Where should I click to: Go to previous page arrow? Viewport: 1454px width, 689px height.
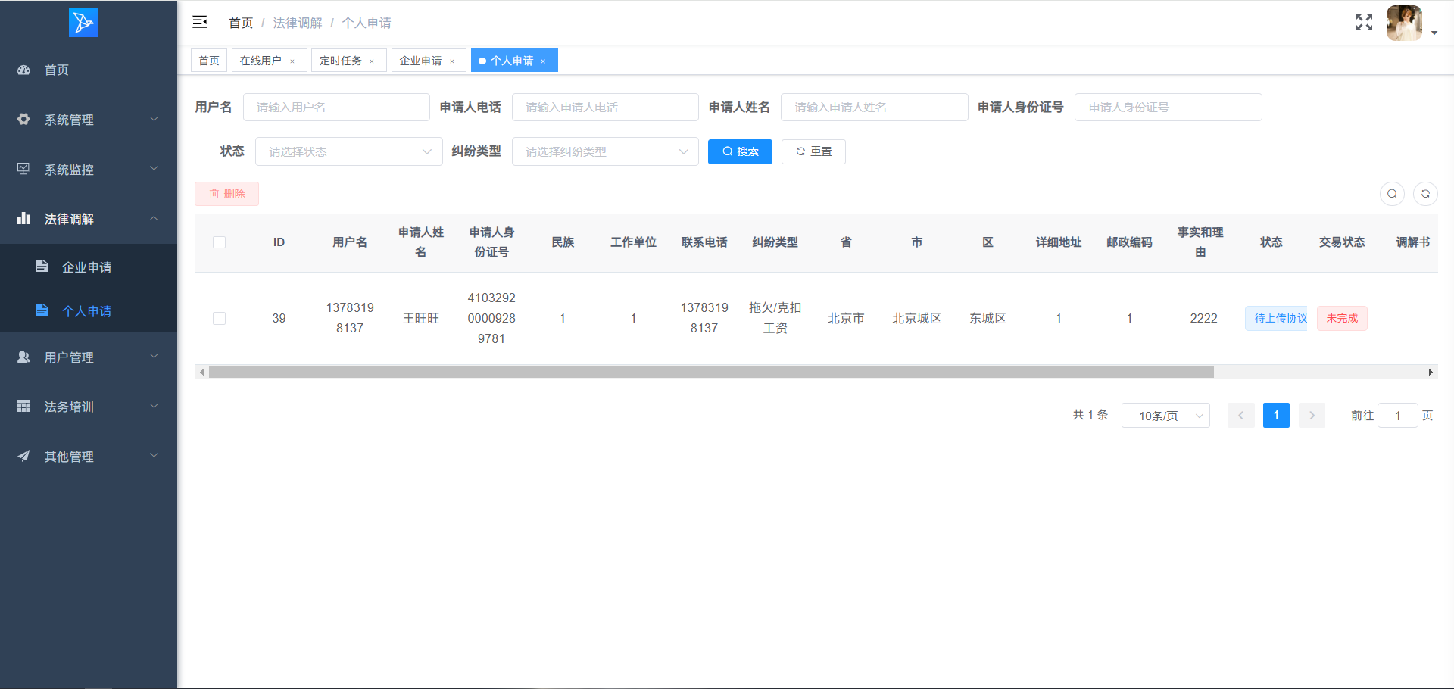point(1240,415)
